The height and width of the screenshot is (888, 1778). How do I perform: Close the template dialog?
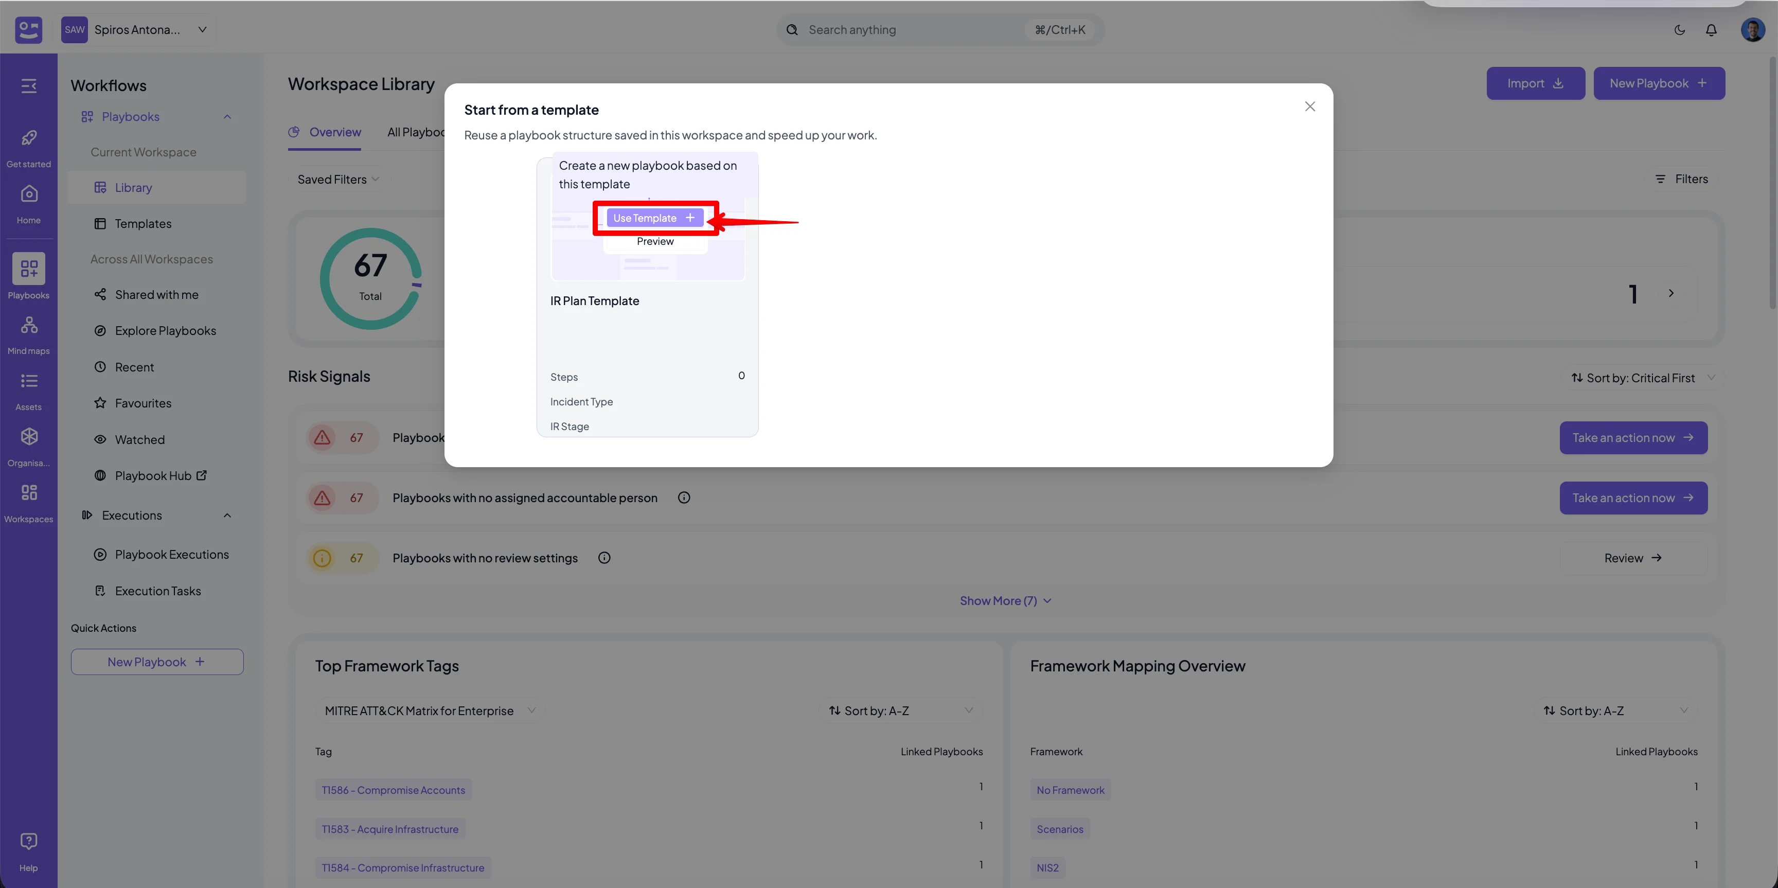pos(1309,106)
